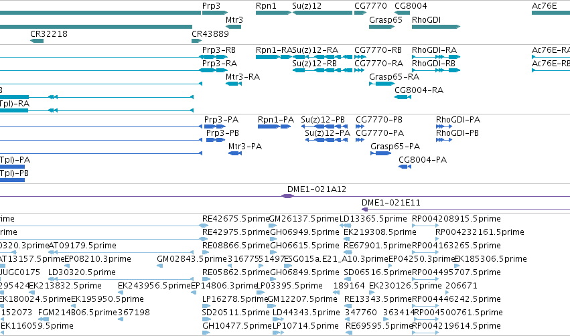Click protein label RhoGDI-PA
The width and height of the screenshot is (570, 336).
pos(458,120)
